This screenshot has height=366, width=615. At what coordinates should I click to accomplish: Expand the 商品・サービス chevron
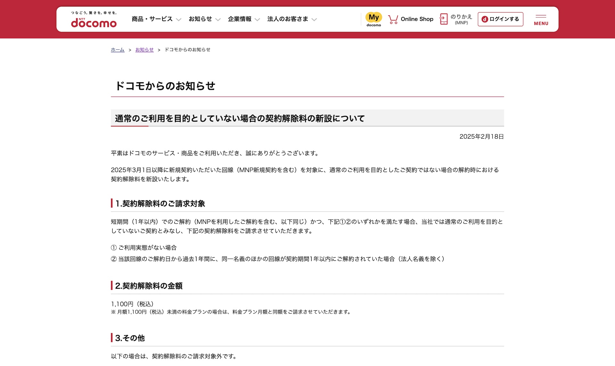click(x=179, y=20)
